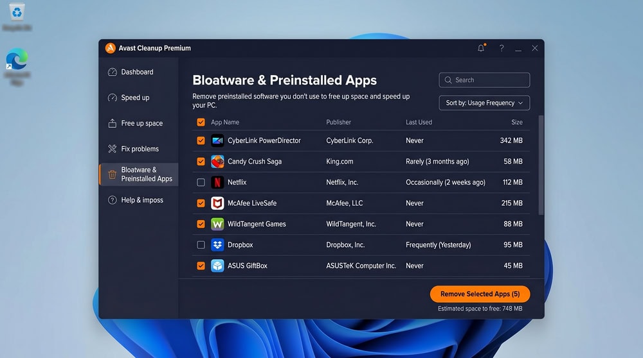Click the Dashboard gauge icon

113,72
